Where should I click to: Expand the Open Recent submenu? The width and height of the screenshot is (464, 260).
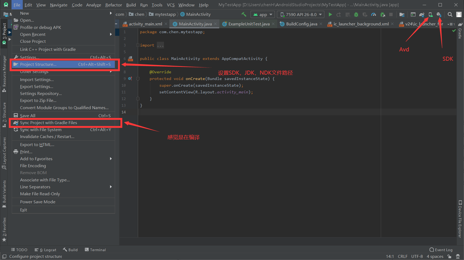tap(33, 34)
